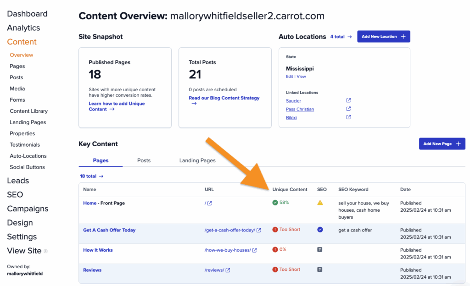Click Add New Location button
The image size is (470, 286).
pyautogui.click(x=383, y=37)
